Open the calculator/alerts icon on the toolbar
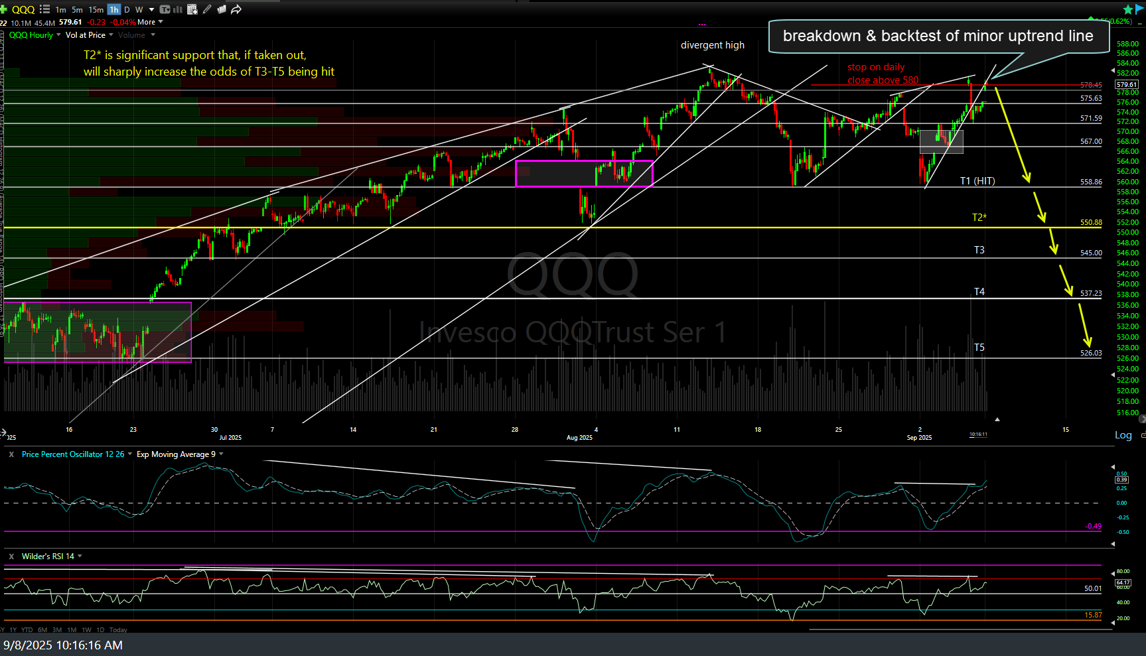The height and width of the screenshot is (656, 1146). 192,9
